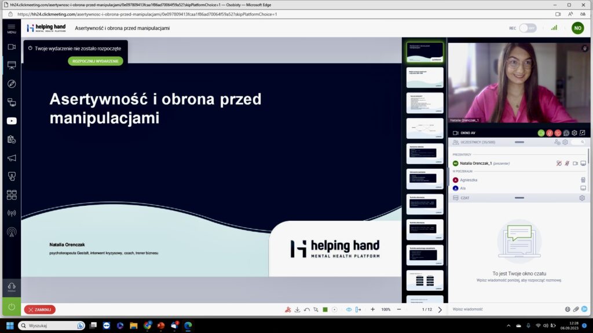593x333 pixels.
Task: Open the screen sharing tool in sidebar
Action: coord(12,102)
